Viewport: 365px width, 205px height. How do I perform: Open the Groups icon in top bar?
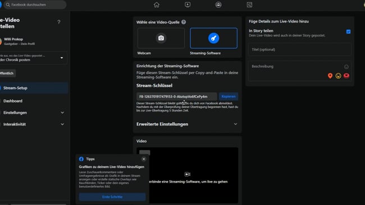pyautogui.click(x=218, y=4)
